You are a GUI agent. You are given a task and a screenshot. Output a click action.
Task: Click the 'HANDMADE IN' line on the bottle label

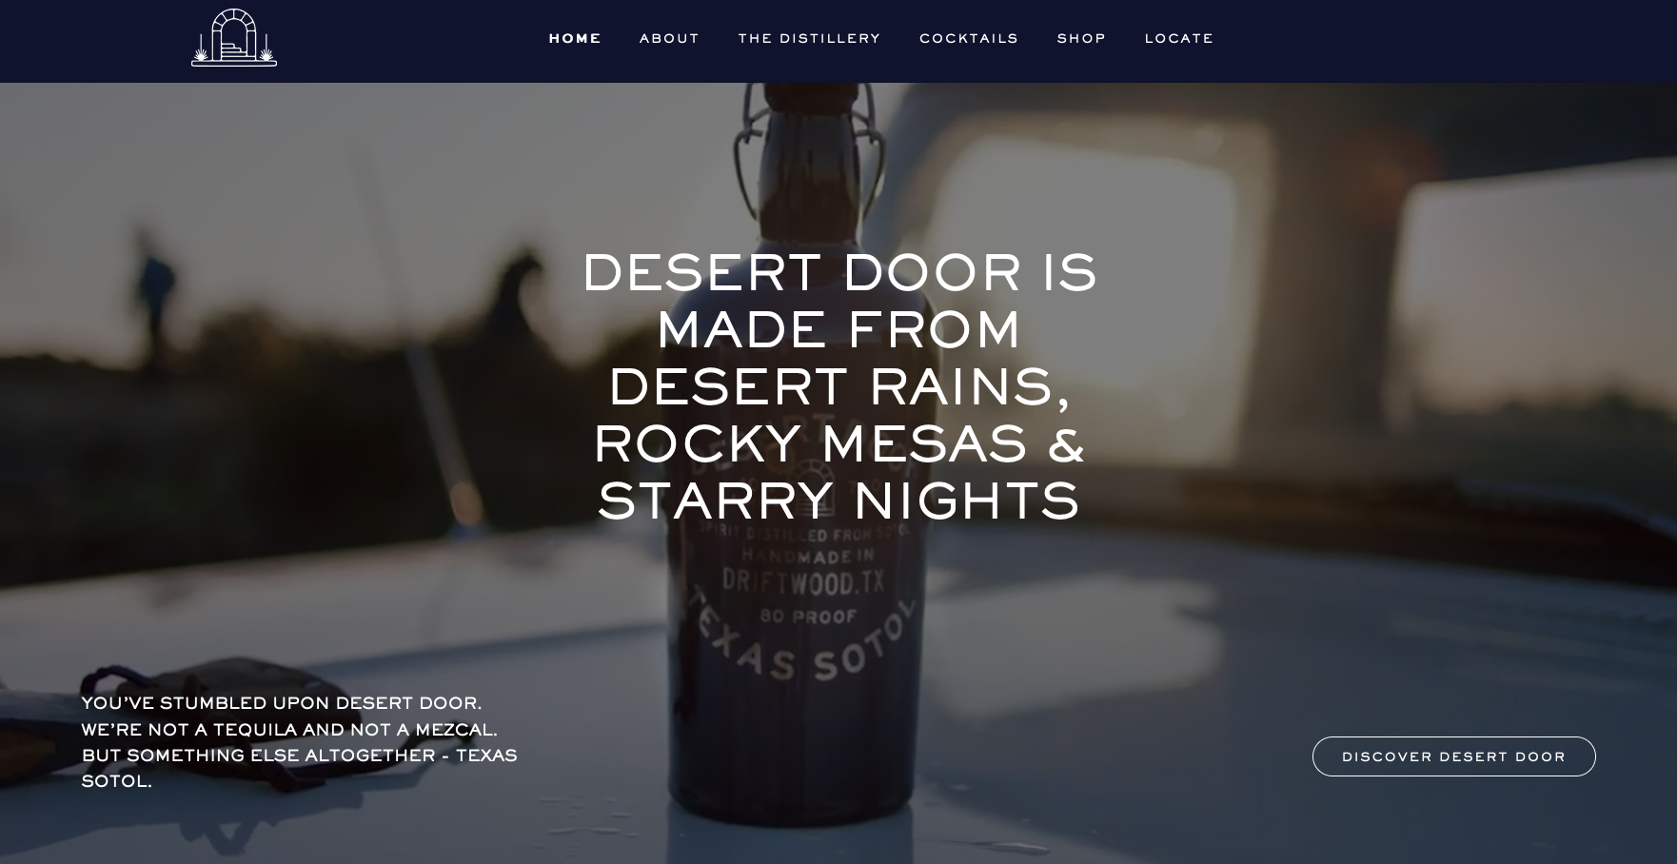click(807, 556)
